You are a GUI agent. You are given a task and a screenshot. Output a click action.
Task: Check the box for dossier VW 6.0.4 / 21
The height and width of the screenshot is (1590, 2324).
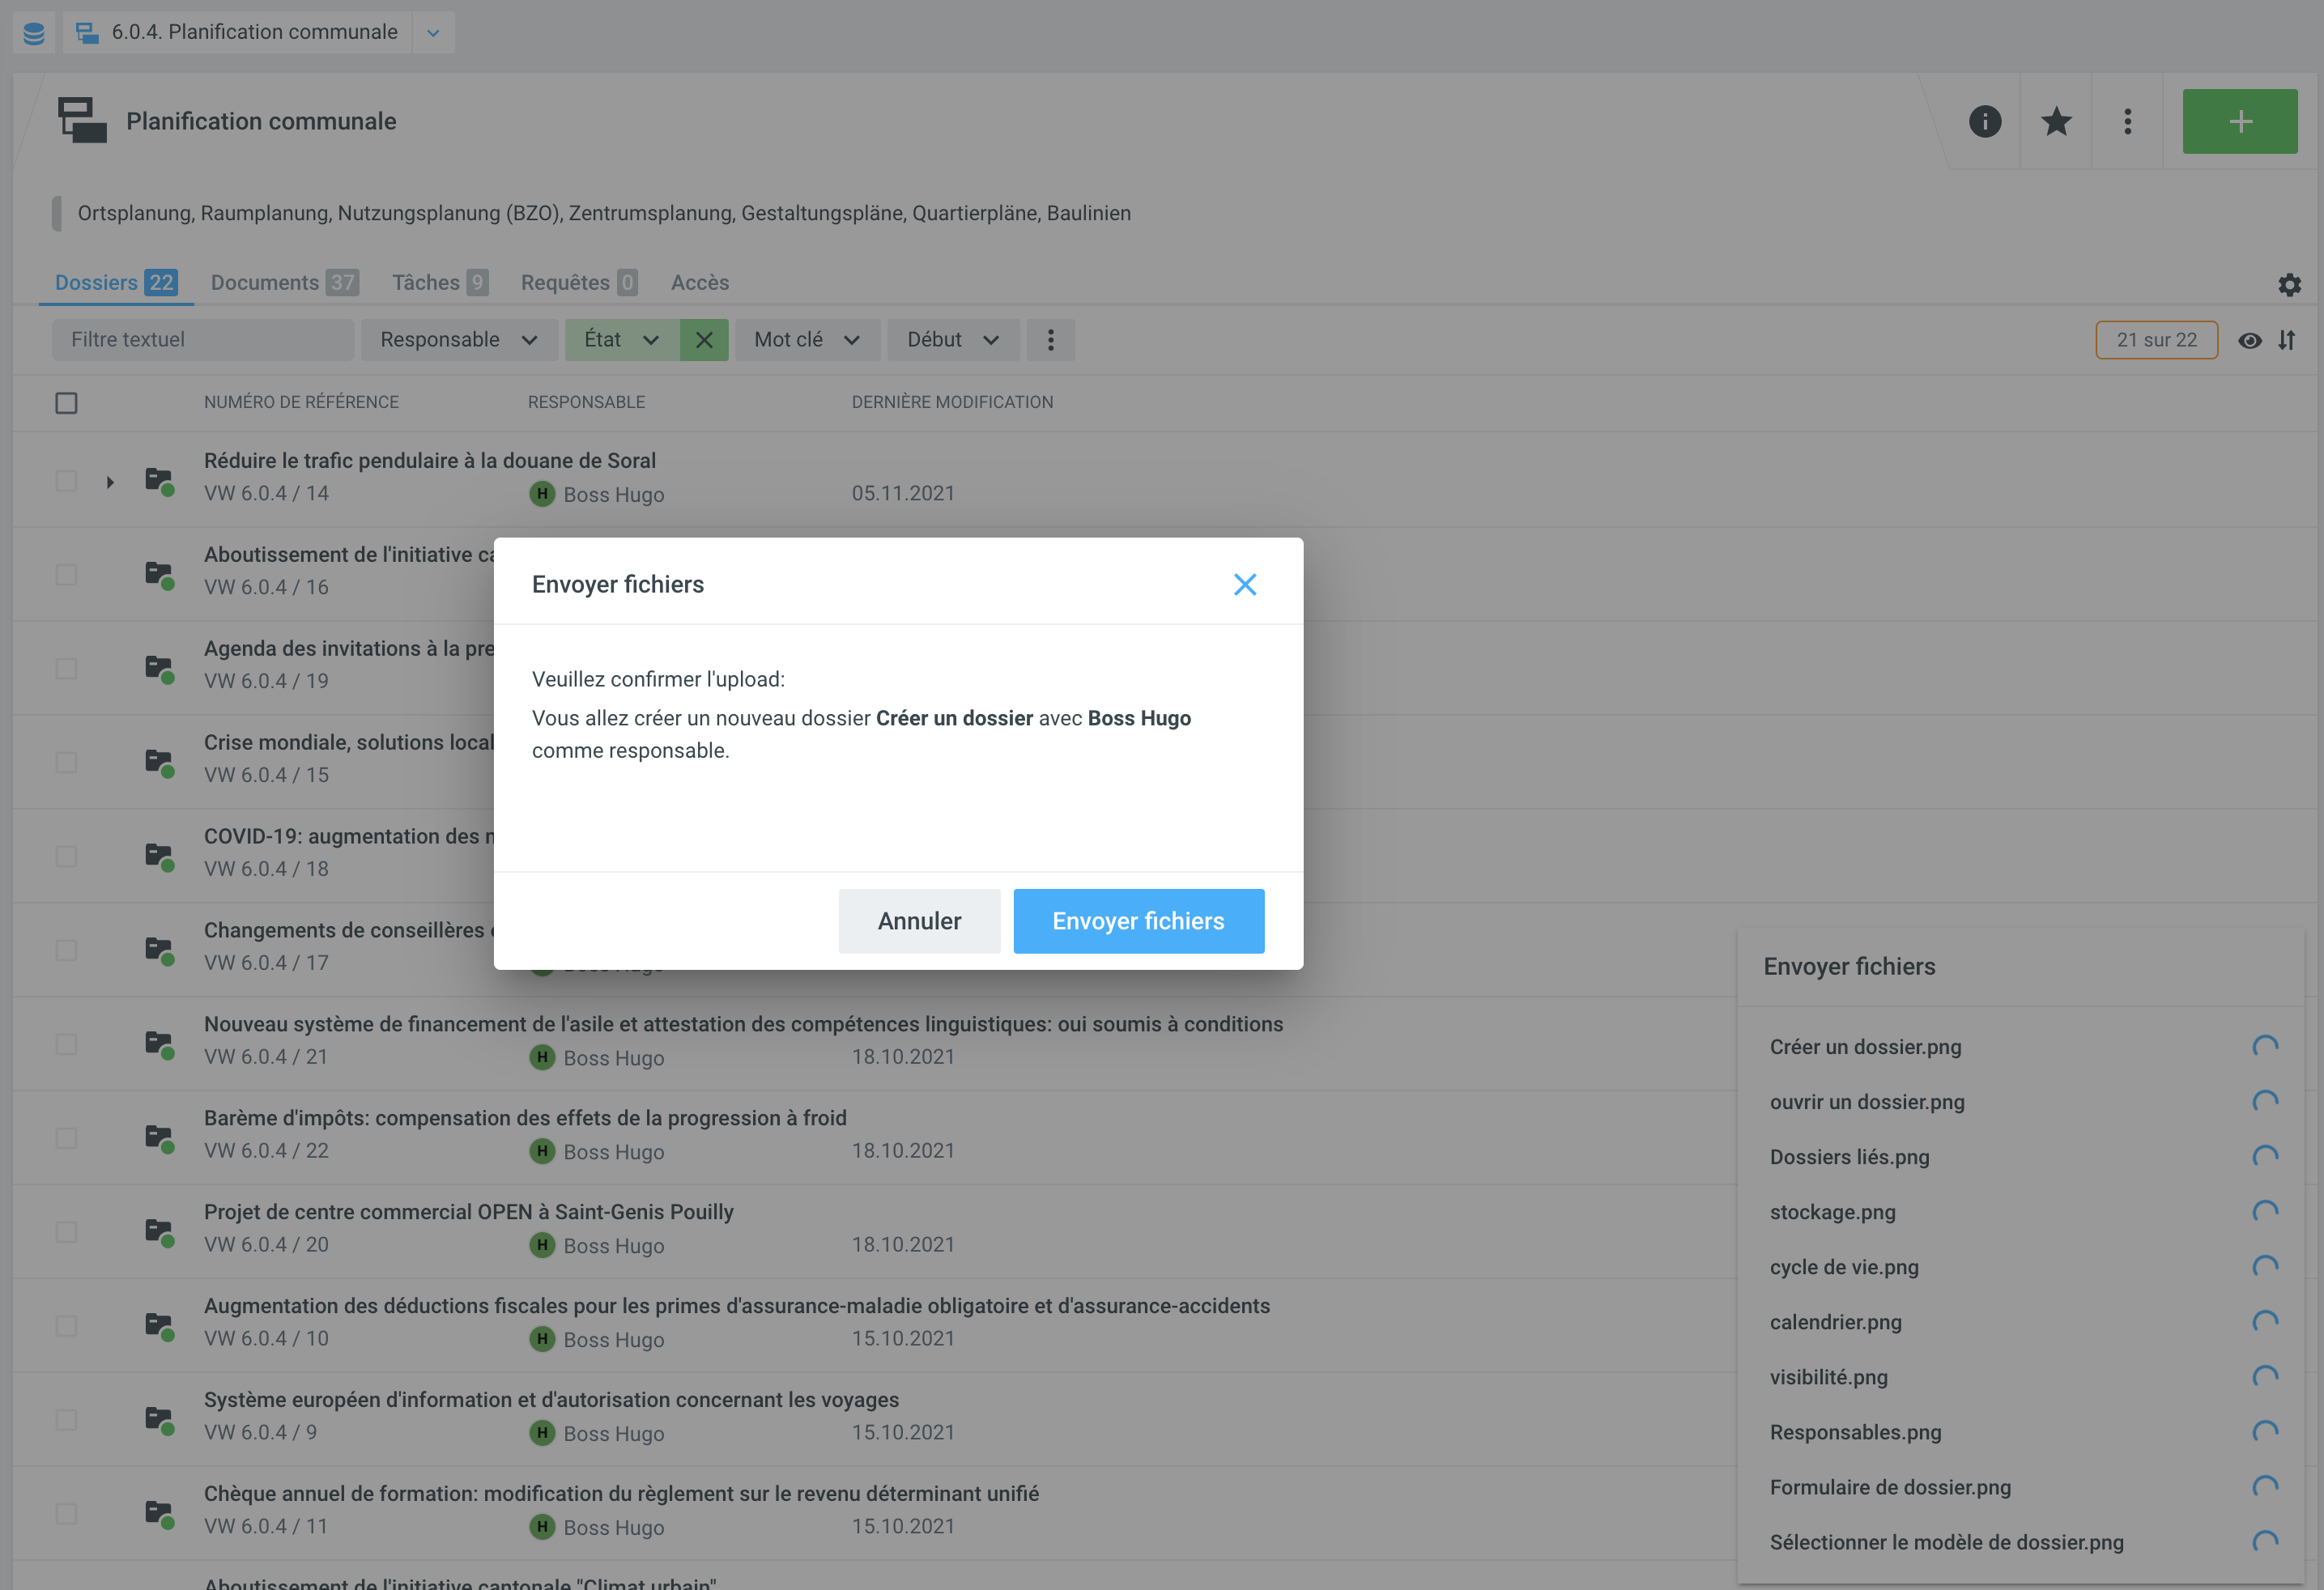pos(66,1044)
